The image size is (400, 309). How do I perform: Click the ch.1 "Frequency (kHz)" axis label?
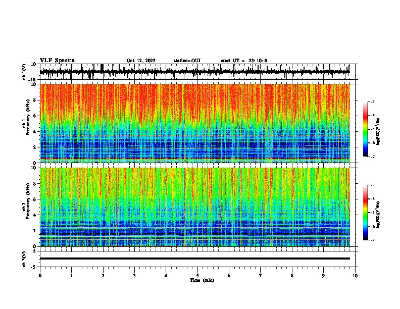pyautogui.click(x=28, y=118)
